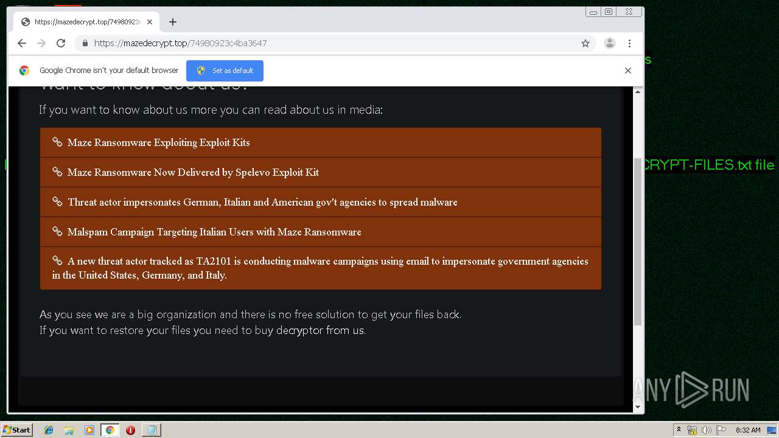779x438 pixels.
Task: Dismiss the default browser notification bar
Action: 628,71
